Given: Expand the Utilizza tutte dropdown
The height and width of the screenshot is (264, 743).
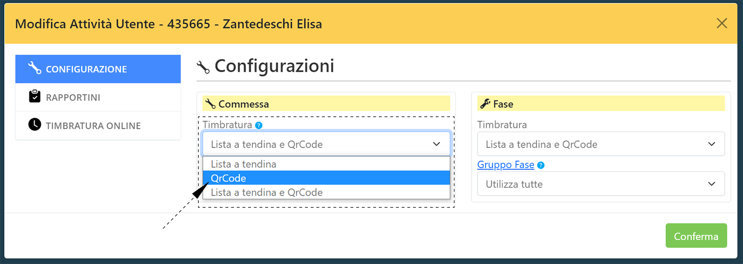Looking at the screenshot, I should coord(601,184).
